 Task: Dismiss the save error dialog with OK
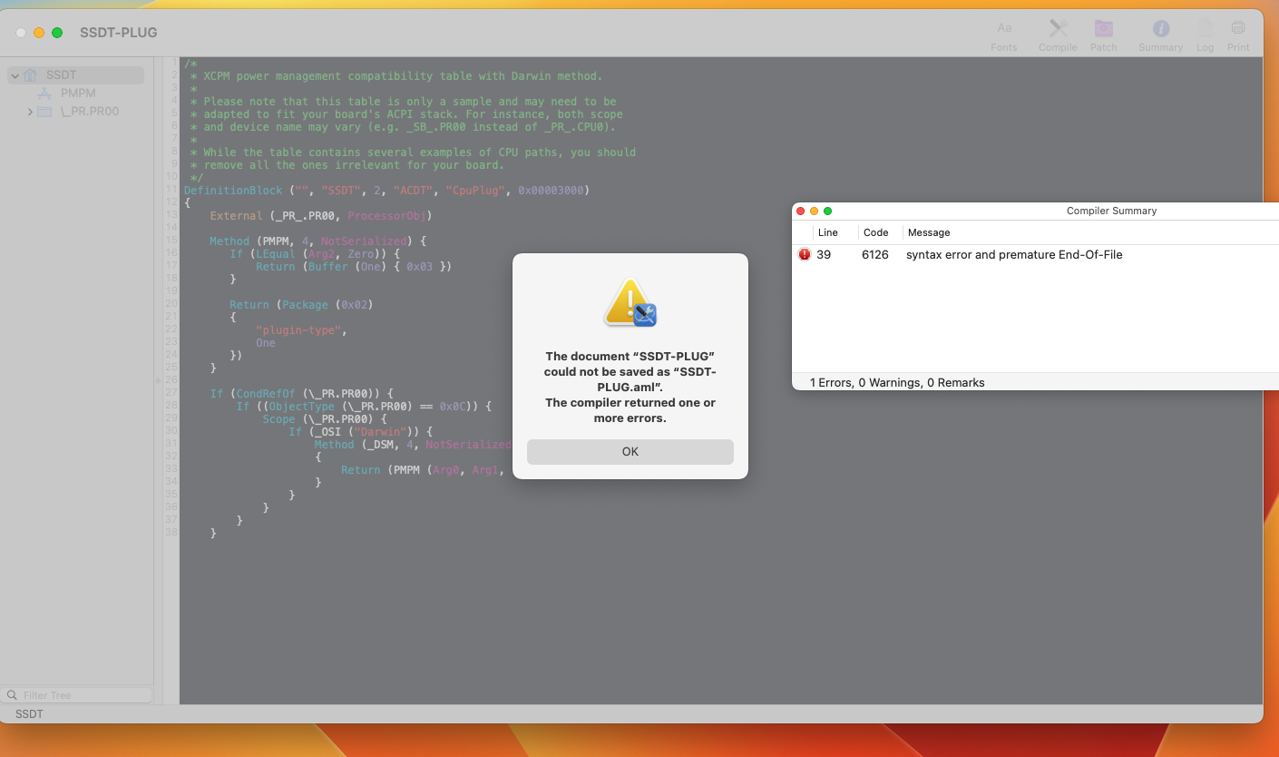(x=630, y=451)
